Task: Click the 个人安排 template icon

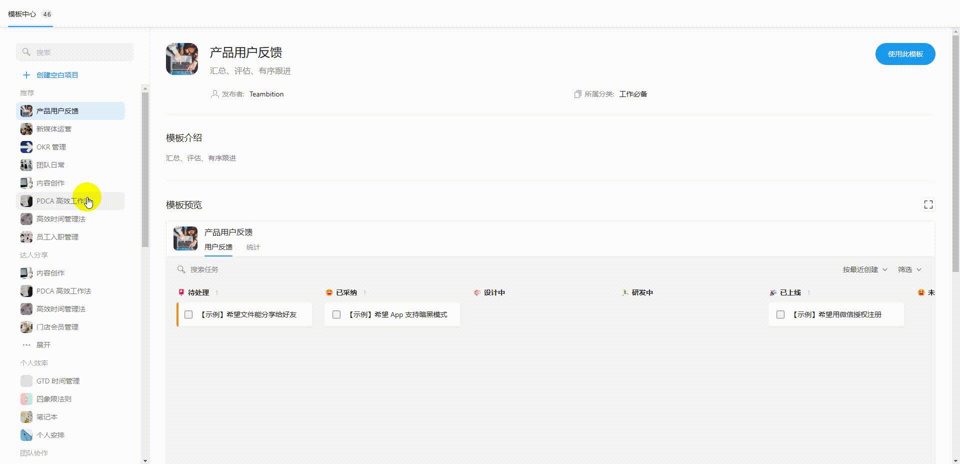Action: [x=26, y=434]
